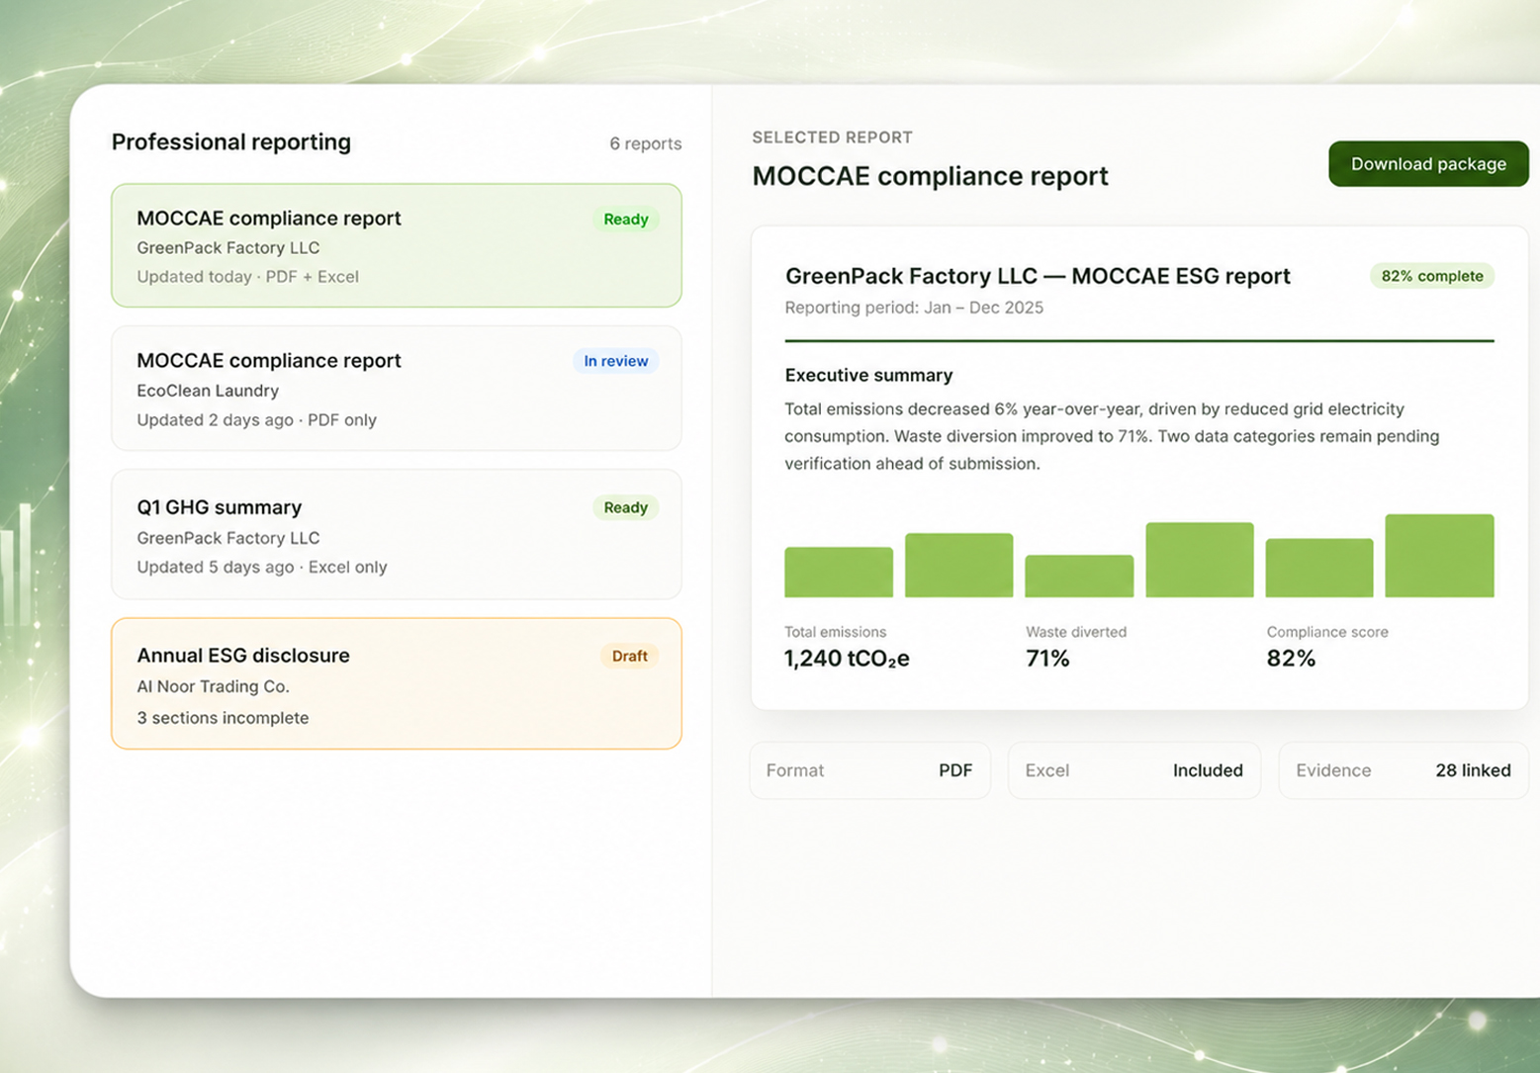Click the Download package button
This screenshot has height=1073, width=1540.
click(x=1428, y=164)
